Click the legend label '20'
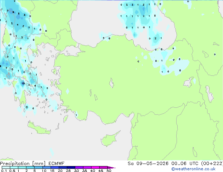 point(60,171)
